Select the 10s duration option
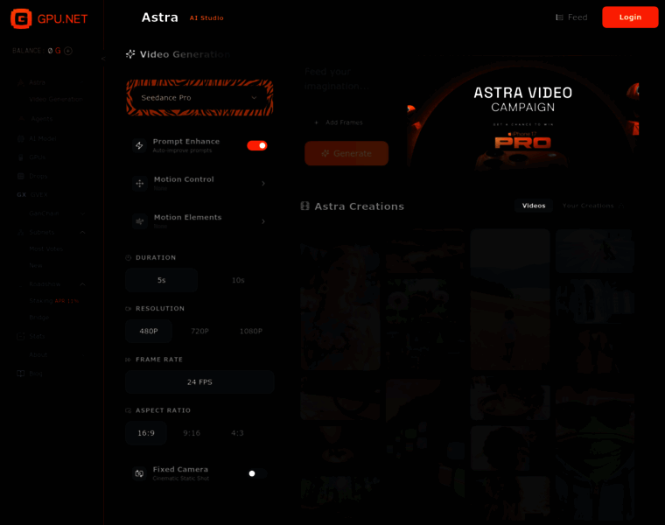 click(237, 280)
